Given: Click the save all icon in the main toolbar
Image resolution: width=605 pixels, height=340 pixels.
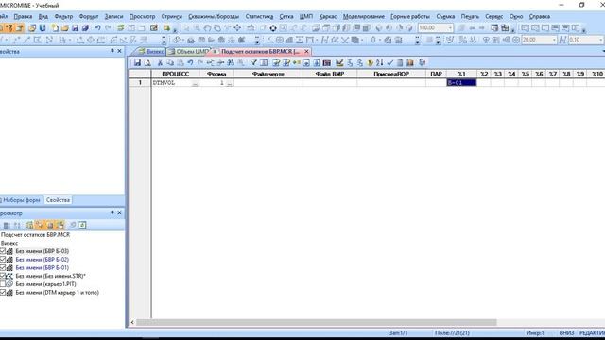Looking at the screenshot, I should click(85, 28).
